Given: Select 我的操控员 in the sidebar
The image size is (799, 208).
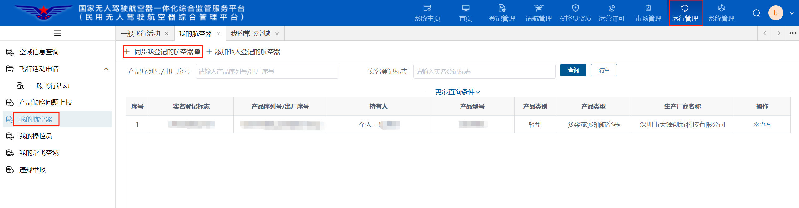Looking at the screenshot, I should click(36, 136).
